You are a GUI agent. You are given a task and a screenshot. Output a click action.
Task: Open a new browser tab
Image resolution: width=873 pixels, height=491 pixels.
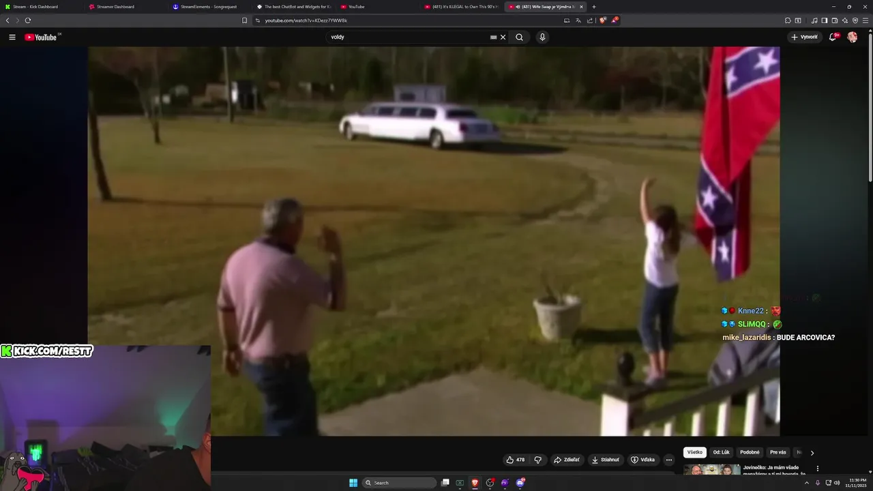pyautogui.click(x=593, y=7)
